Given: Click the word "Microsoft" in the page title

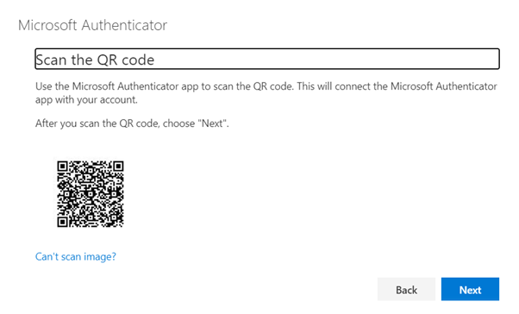Looking at the screenshot, I should click(47, 25).
